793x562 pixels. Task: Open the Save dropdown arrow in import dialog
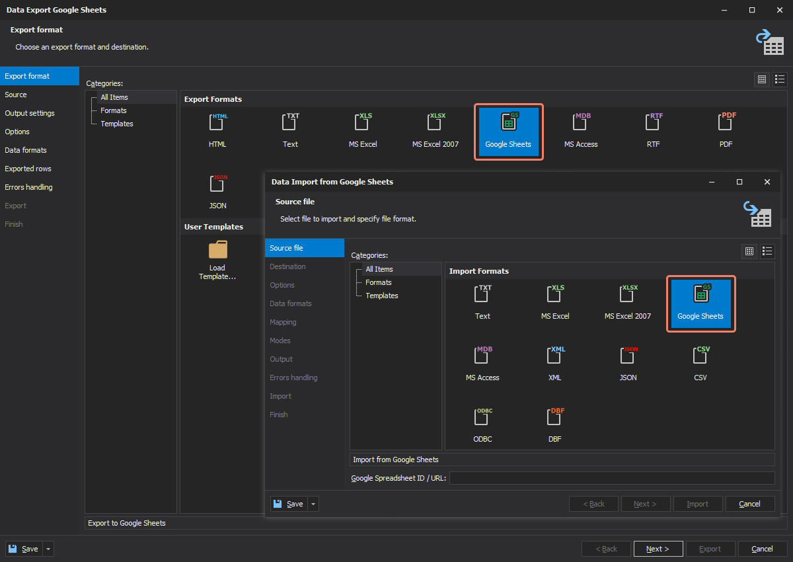click(x=313, y=504)
